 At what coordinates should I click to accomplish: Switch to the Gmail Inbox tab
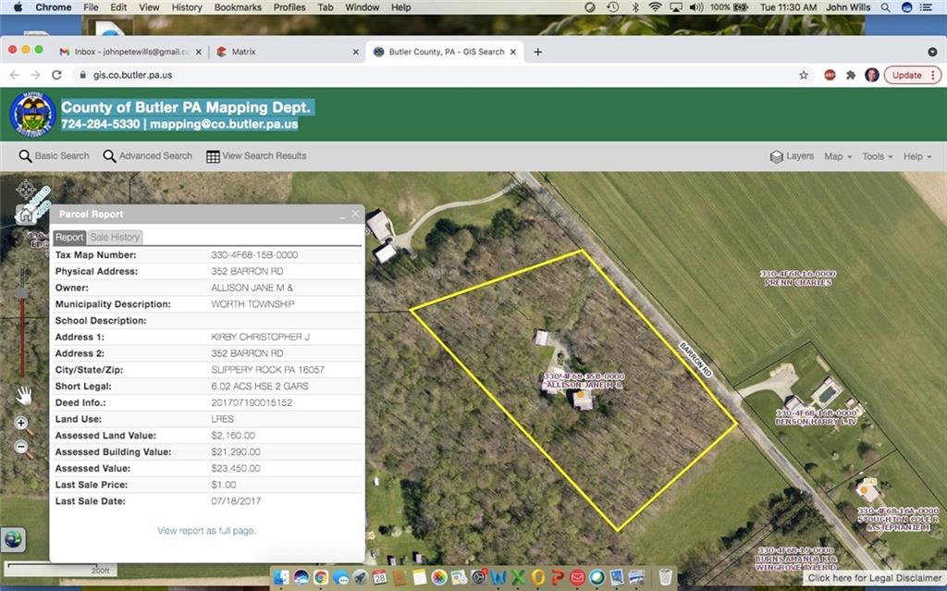131,52
